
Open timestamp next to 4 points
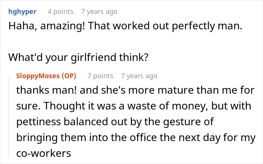click(x=99, y=12)
